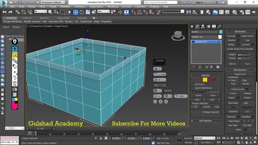Click the QuickSlice button
Screen dimensions: 258x145
233,112
